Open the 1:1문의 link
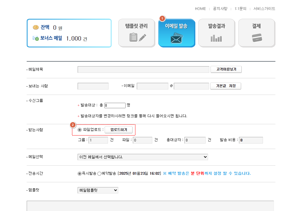This screenshot has width=293, height=211. (x=240, y=9)
